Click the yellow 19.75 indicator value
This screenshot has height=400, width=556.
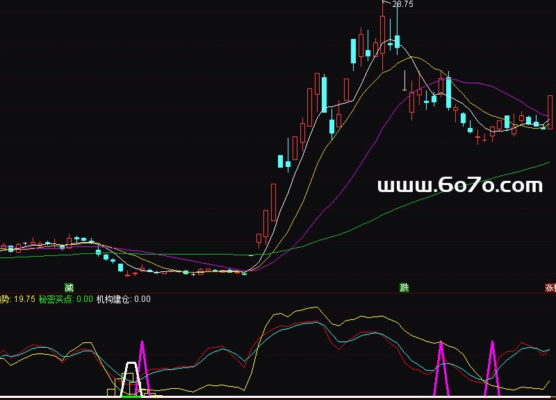(24, 299)
